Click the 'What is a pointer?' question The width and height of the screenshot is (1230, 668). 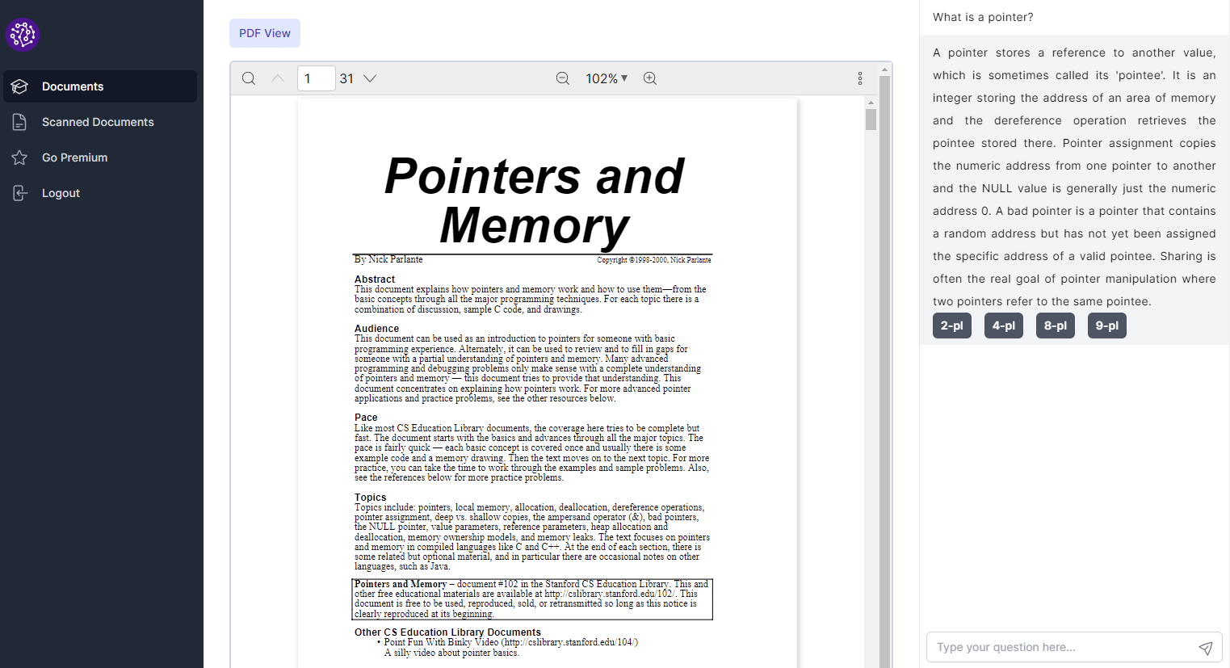983,17
